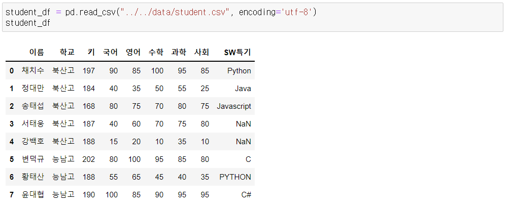Select the 국어 column header
Screen dimensions: 510x210
[x=111, y=52]
